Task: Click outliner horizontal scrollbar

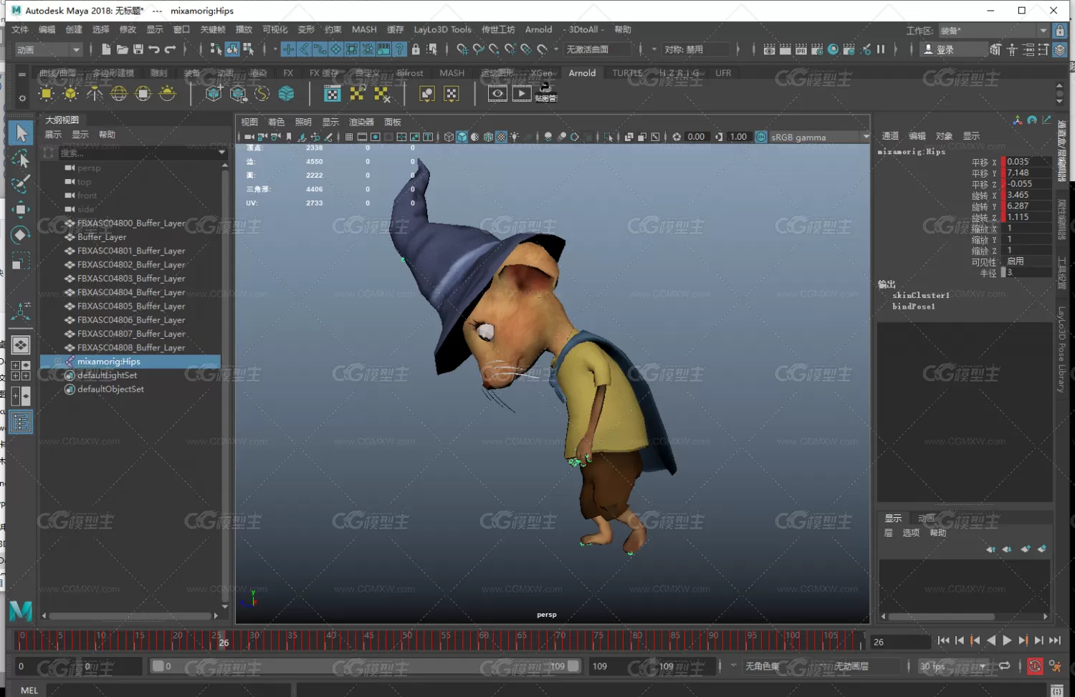Action: point(130,615)
